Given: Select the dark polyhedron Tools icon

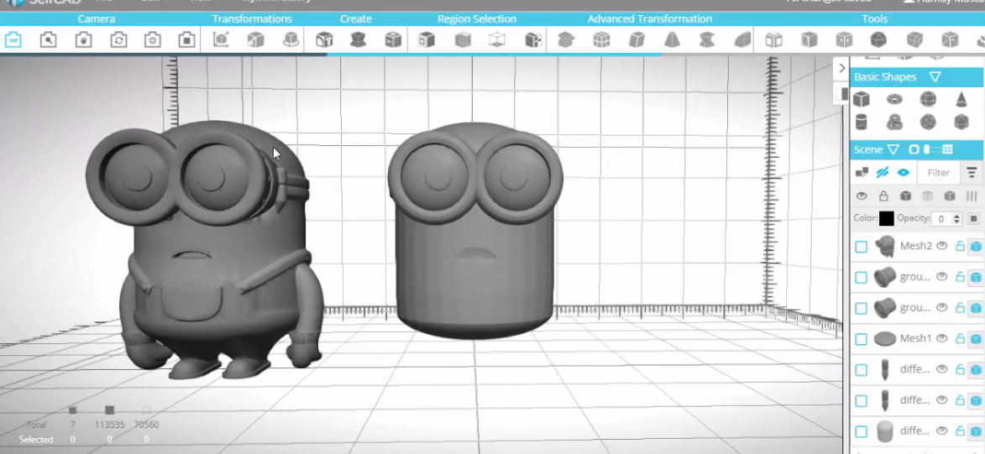Looking at the screenshot, I should [x=878, y=40].
